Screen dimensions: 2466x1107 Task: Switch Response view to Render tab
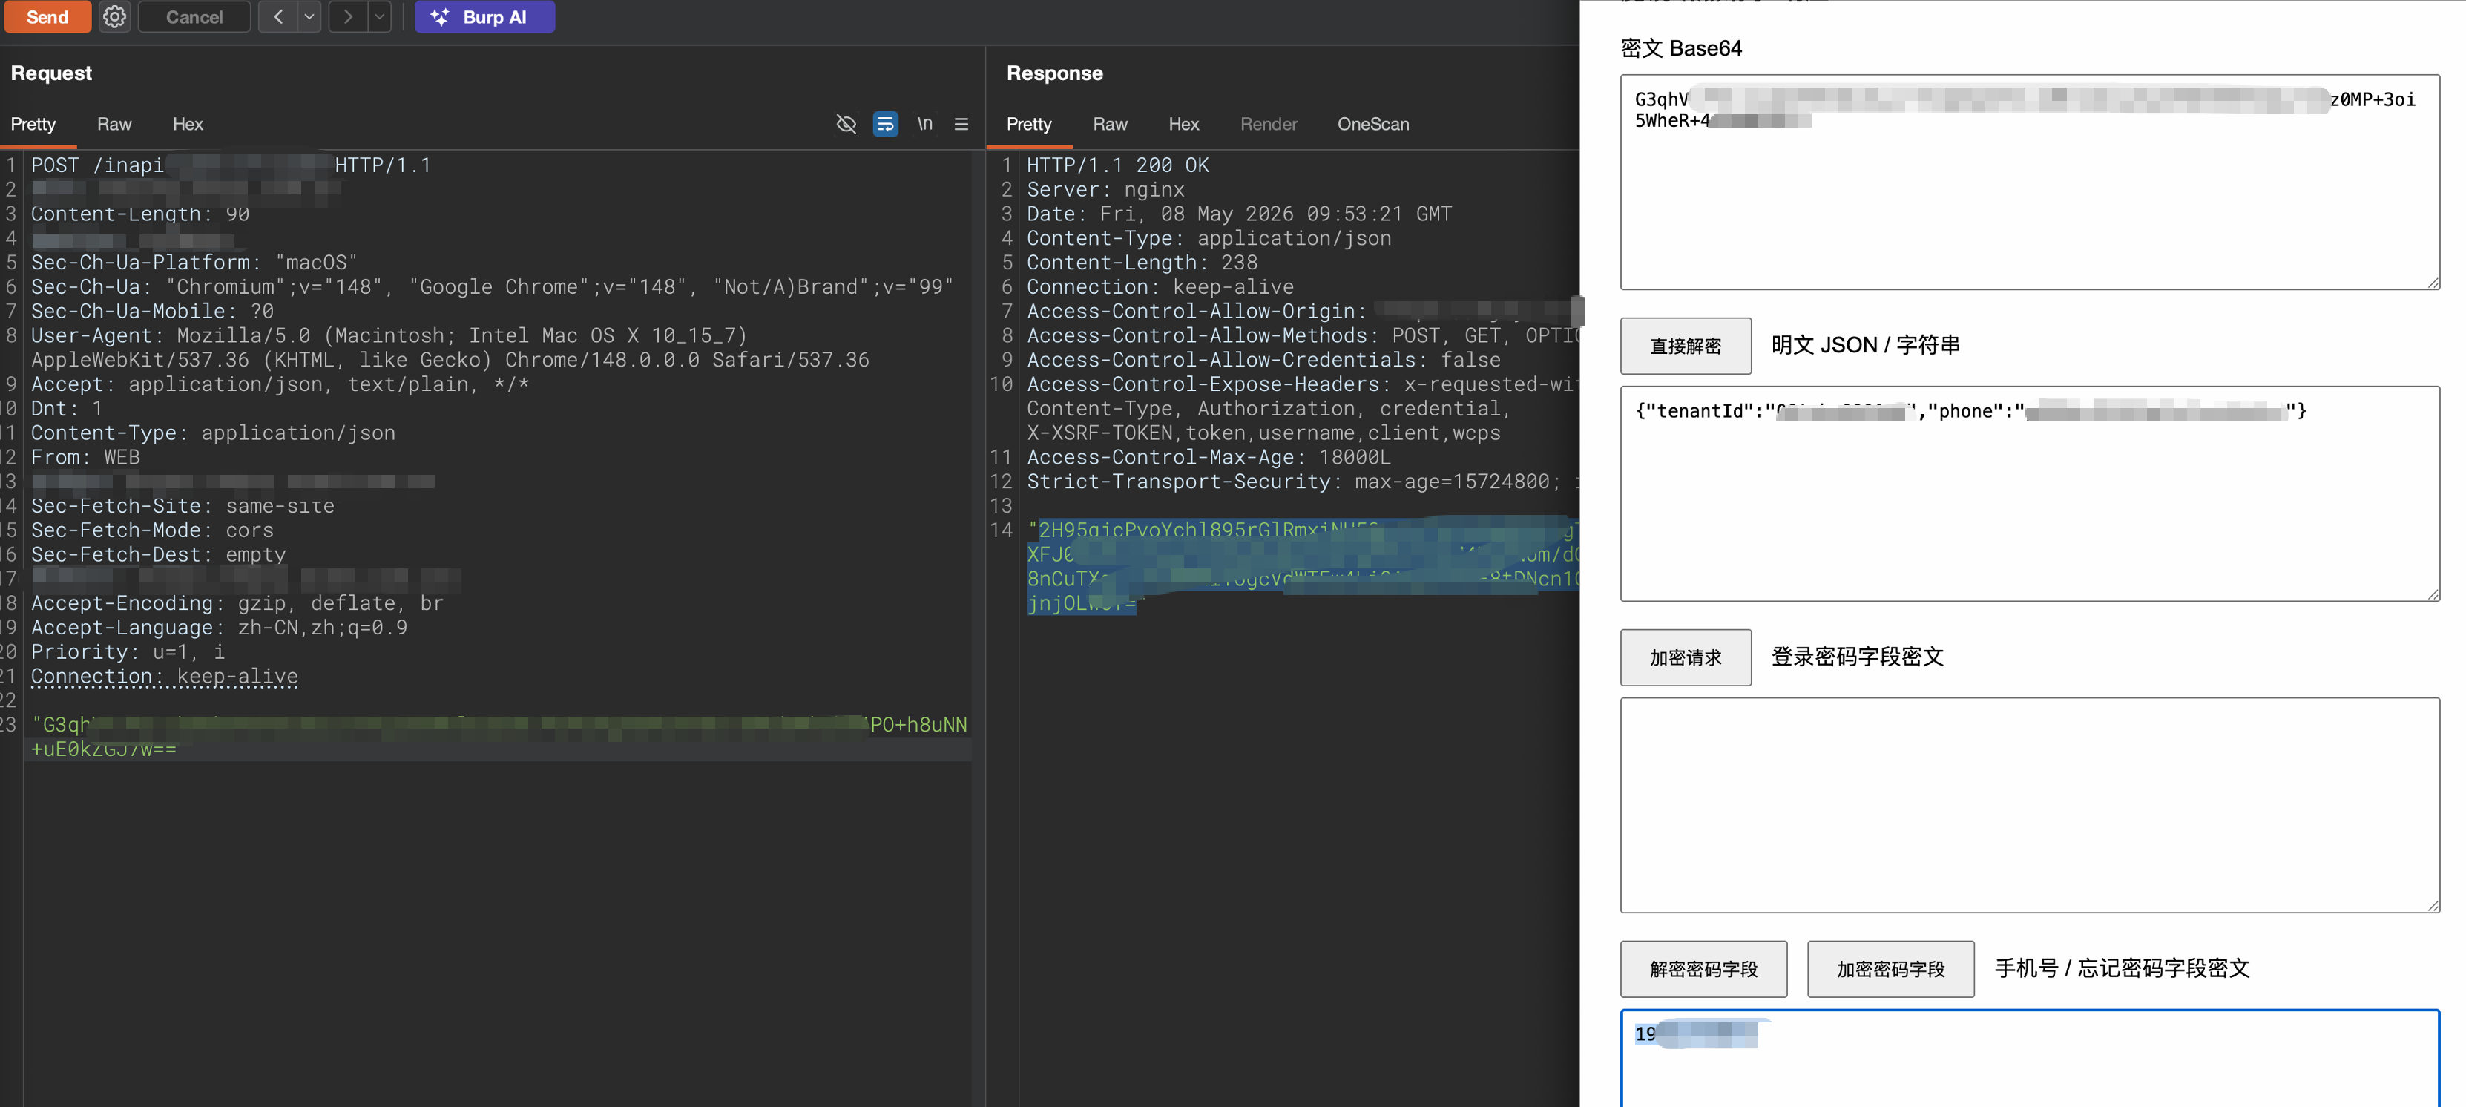point(1269,125)
